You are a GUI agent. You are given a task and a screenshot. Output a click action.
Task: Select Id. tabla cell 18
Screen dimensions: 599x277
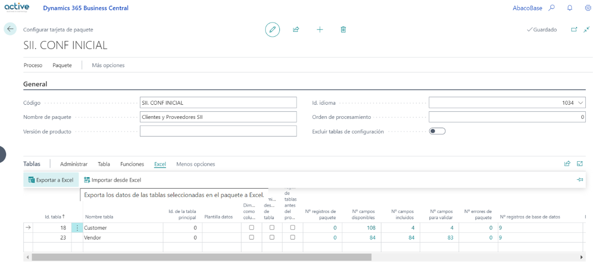tap(52, 228)
